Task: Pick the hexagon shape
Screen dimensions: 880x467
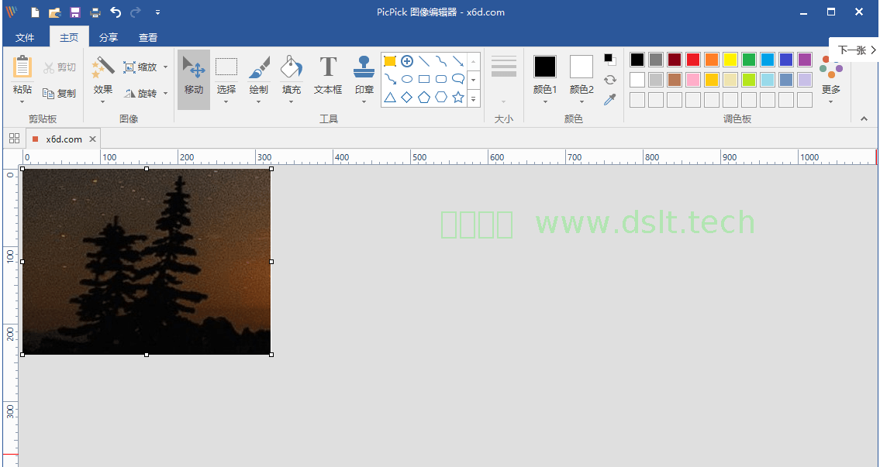Action: coord(441,98)
